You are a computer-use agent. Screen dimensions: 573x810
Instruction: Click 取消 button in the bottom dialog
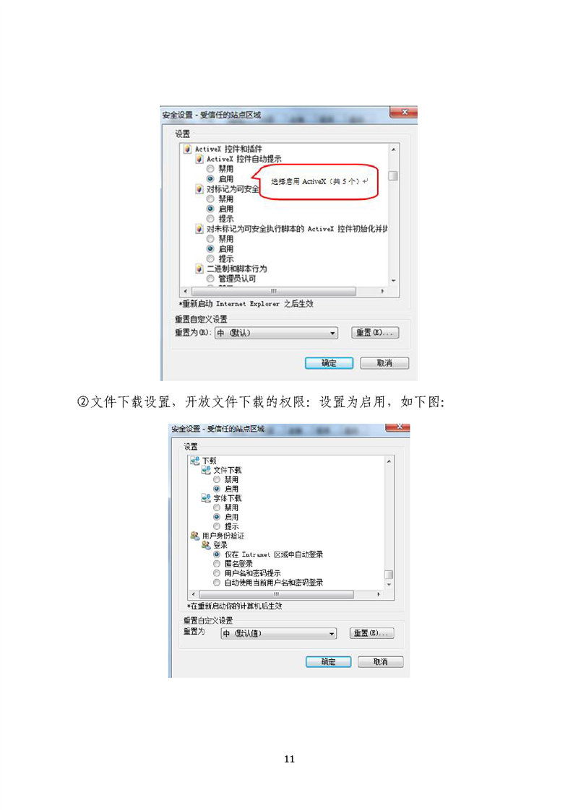(381, 662)
